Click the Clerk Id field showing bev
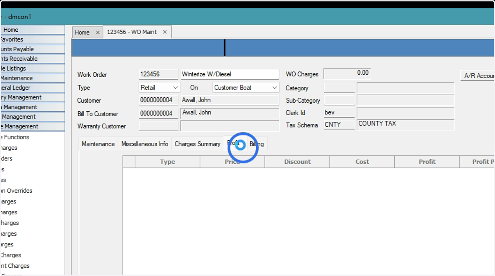 tap(339, 113)
